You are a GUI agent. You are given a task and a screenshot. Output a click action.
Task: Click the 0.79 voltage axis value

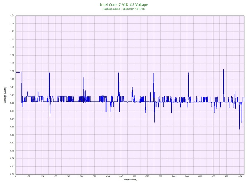12,150
